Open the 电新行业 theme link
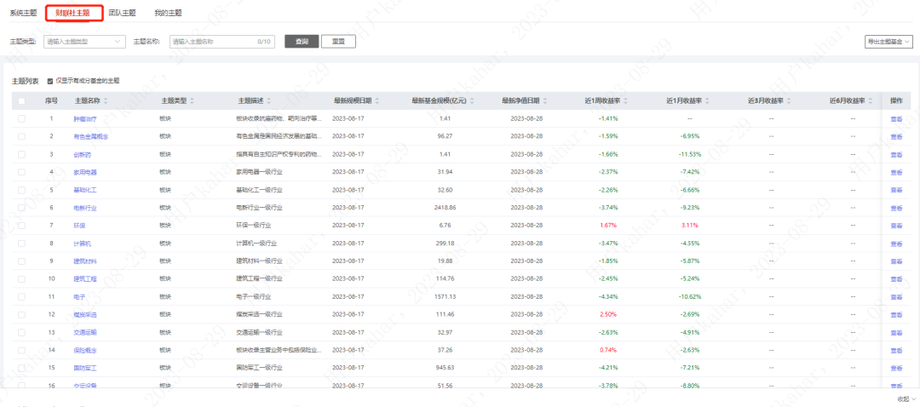This screenshot has width=920, height=407. pos(86,207)
